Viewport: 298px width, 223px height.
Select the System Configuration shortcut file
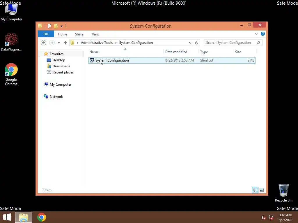coord(172,60)
